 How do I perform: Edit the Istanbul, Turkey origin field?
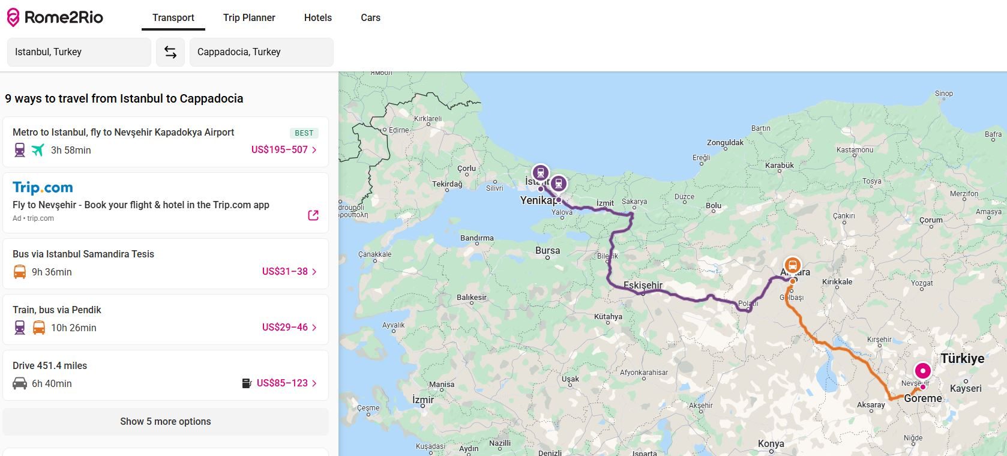point(79,52)
